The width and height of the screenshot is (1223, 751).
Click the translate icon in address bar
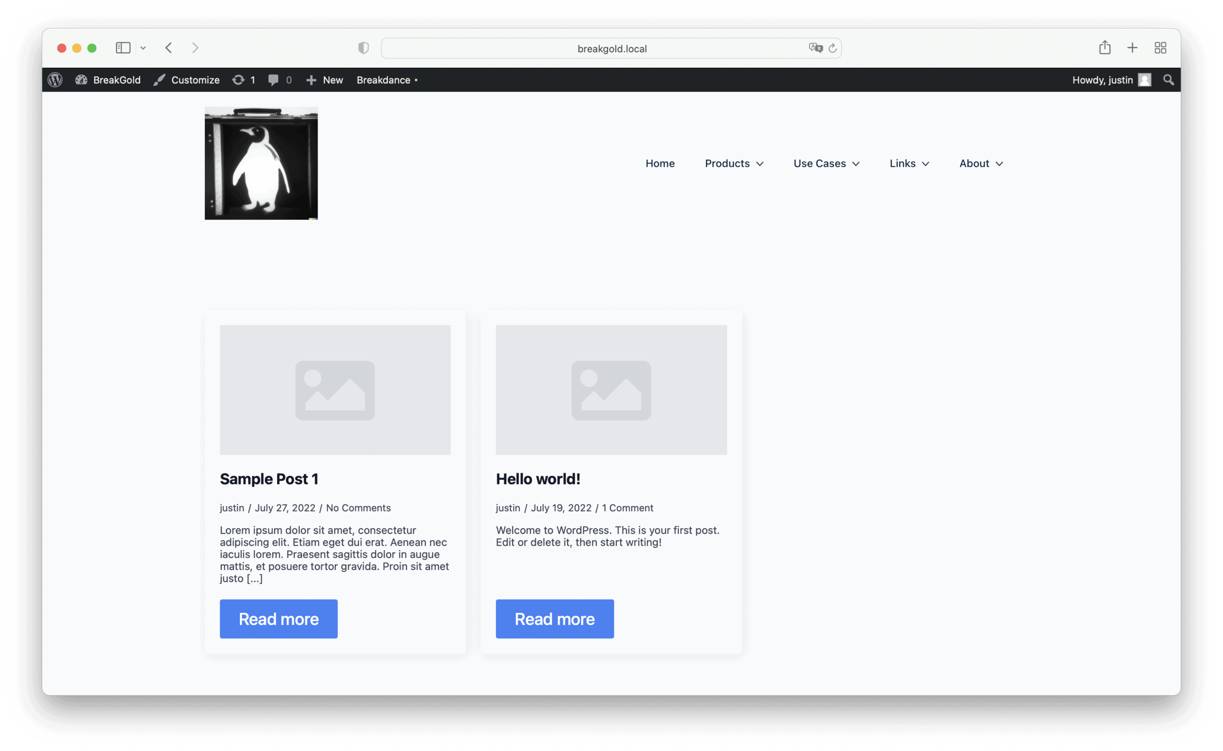[x=815, y=48]
